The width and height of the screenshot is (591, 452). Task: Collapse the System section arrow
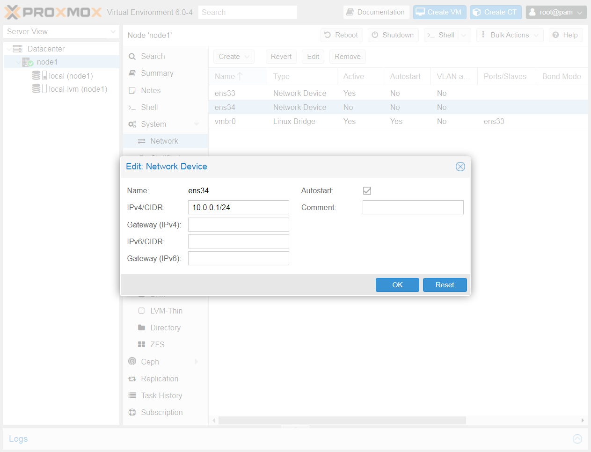click(x=197, y=124)
